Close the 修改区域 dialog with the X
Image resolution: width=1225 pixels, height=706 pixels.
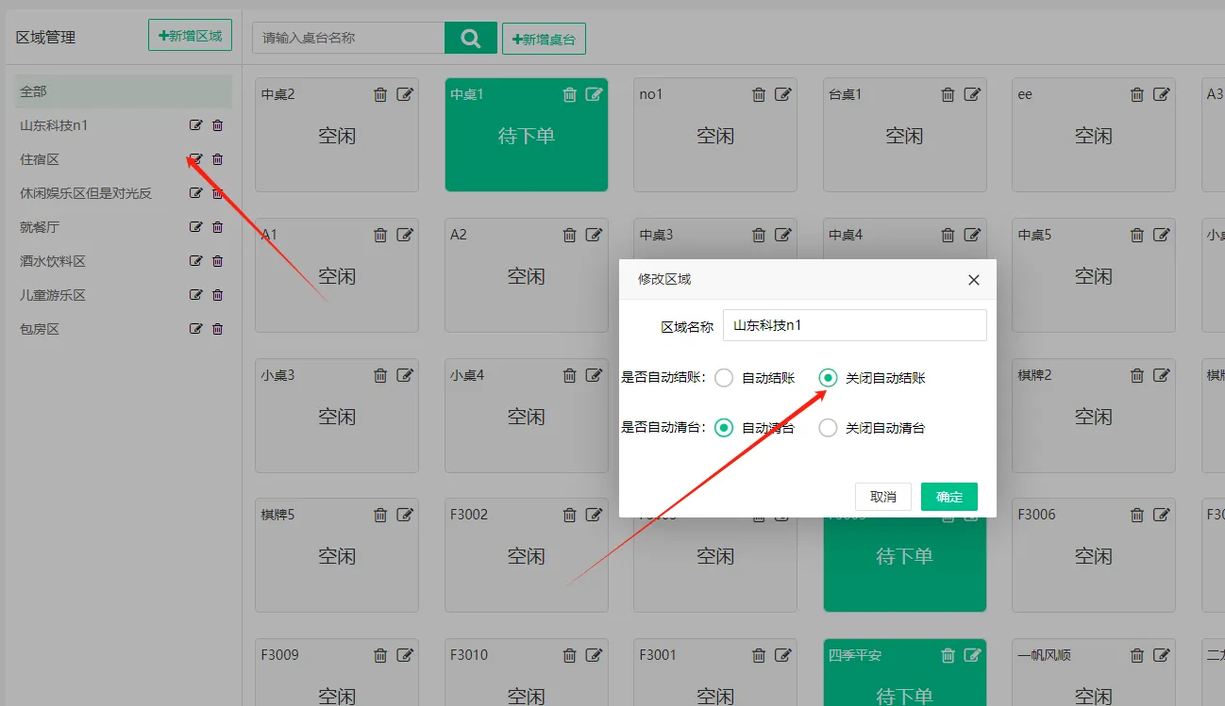coord(974,280)
